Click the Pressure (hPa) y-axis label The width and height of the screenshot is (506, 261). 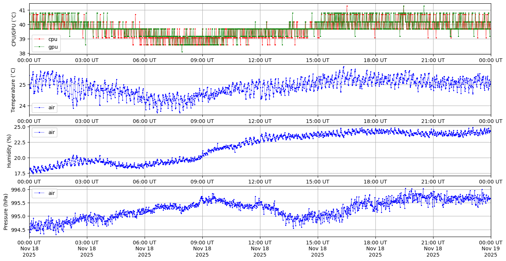click(x=6, y=212)
